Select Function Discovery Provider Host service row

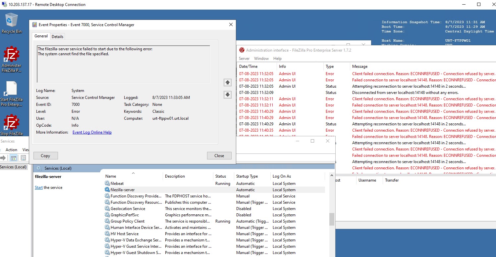pyautogui.click(x=215, y=196)
